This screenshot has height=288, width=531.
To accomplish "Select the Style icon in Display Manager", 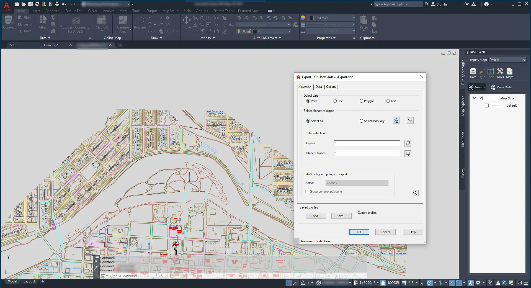I will tap(481, 72).
